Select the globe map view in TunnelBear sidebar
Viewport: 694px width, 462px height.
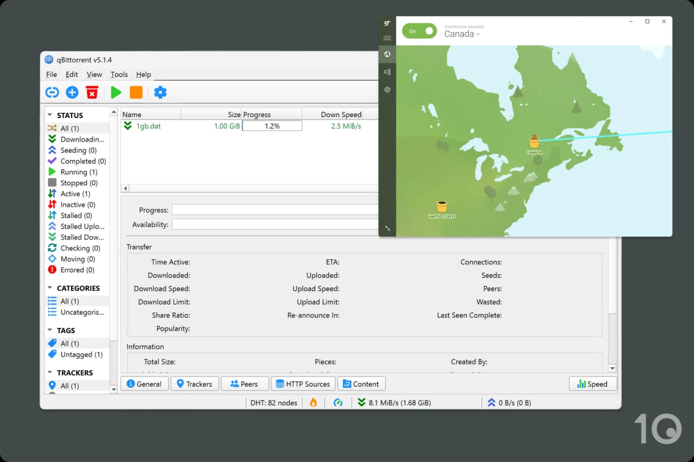point(387,54)
